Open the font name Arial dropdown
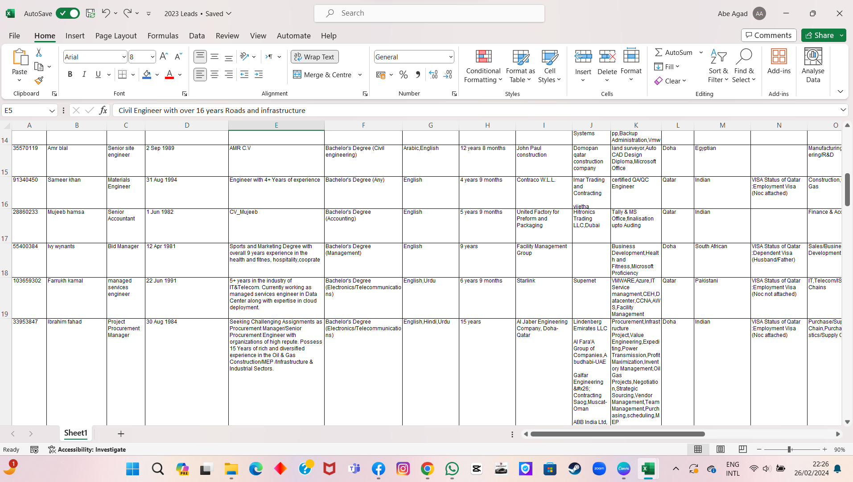The width and height of the screenshot is (853, 482). [x=124, y=57]
